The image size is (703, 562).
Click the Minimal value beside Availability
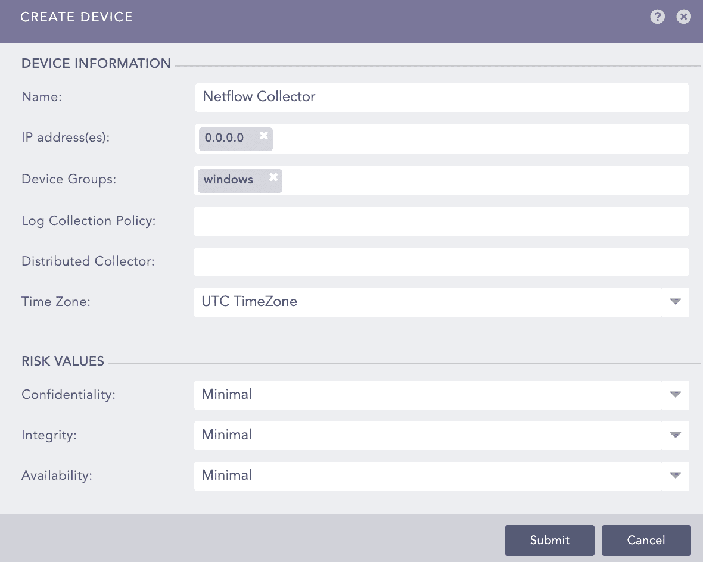[227, 476]
